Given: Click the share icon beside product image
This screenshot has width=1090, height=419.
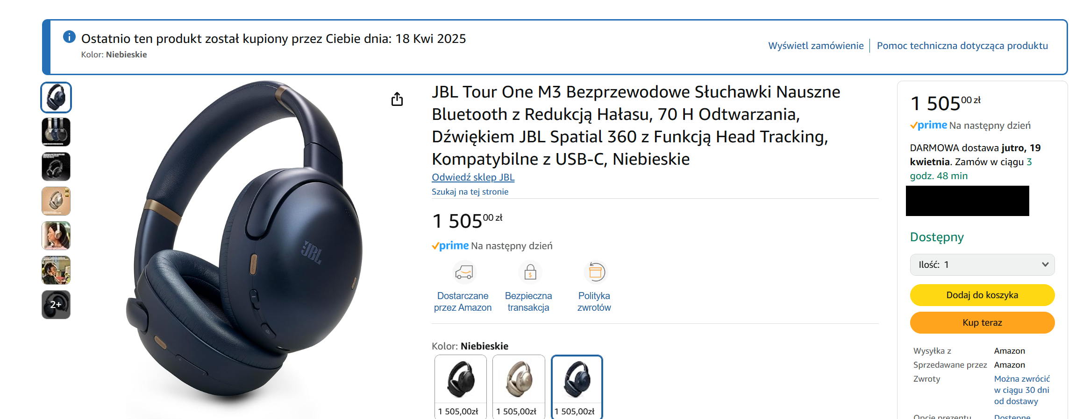Looking at the screenshot, I should point(397,99).
